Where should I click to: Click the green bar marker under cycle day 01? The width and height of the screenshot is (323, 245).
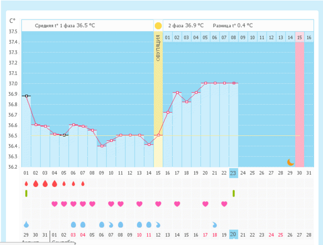pyautogui.click(x=26, y=193)
